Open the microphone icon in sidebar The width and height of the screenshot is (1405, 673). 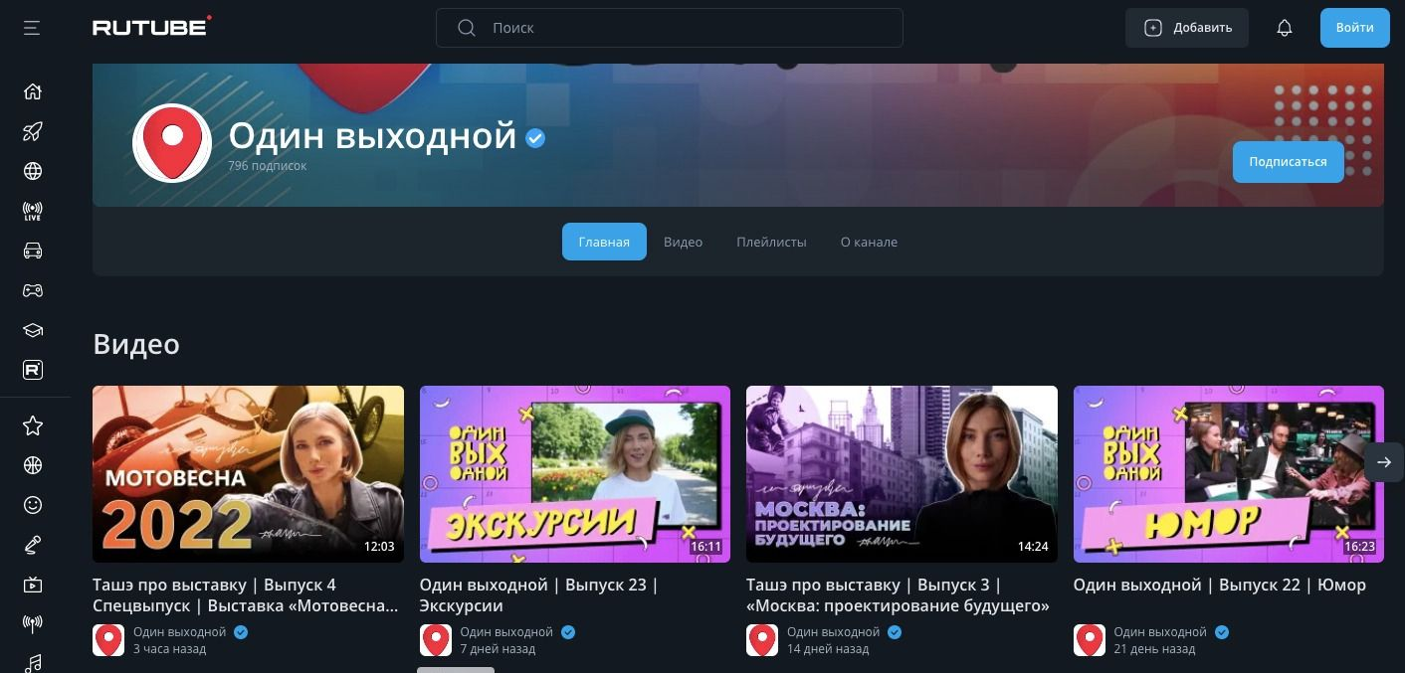coord(33,545)
